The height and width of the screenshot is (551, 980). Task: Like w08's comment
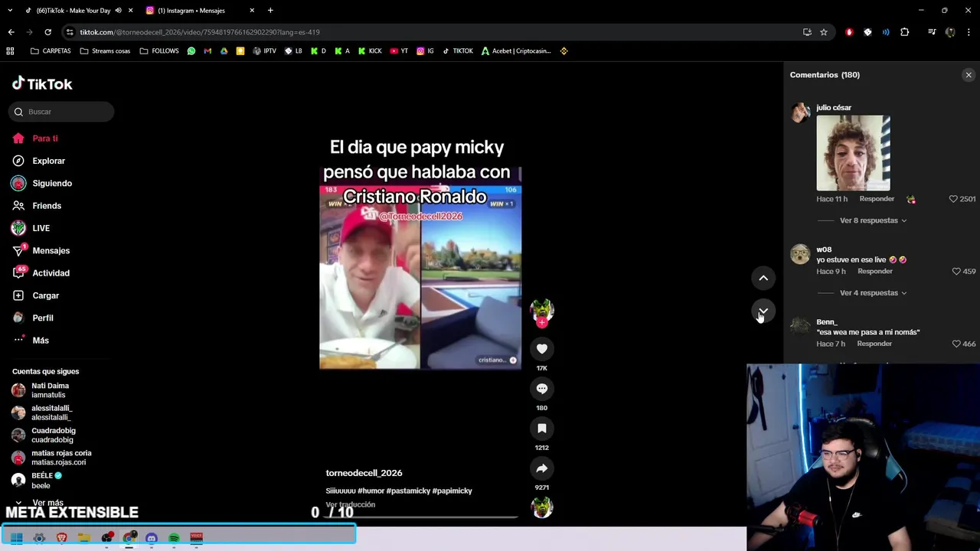tap(956, 271)
